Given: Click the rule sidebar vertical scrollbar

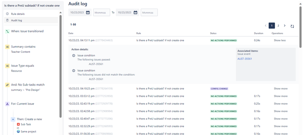Looking at the screenshot, I should point(61,66).
